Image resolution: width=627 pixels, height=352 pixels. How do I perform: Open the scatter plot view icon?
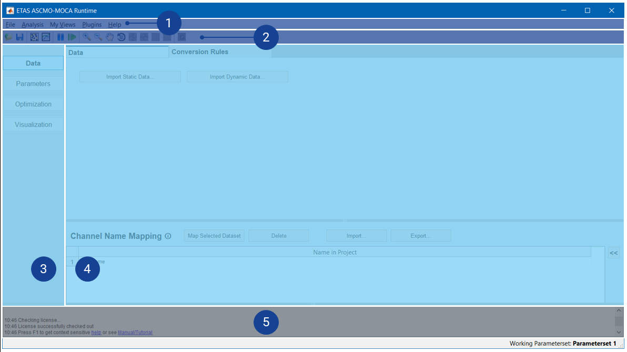pyautogui.click(x=34, y=37)
